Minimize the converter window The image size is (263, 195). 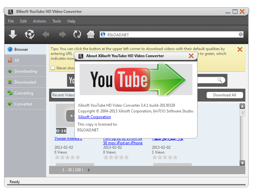[228, 13]
